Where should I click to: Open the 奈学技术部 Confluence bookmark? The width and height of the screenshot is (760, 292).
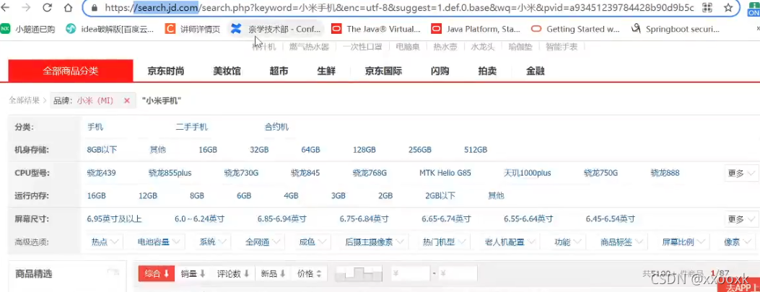tap(276, 29)
